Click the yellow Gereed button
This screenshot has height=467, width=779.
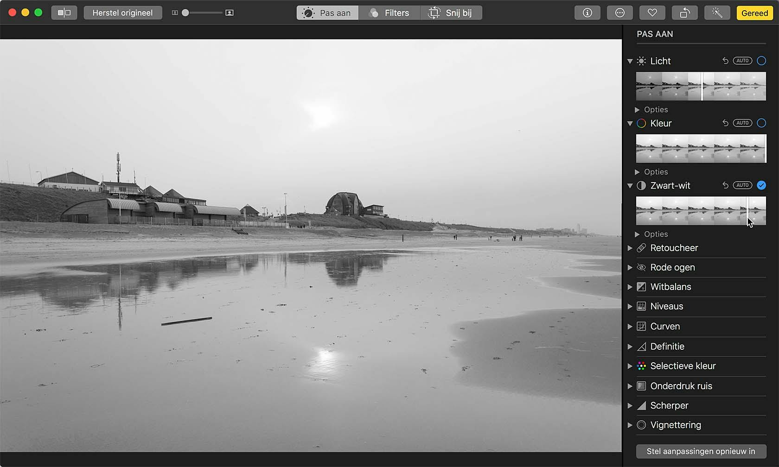coord(754,13)
